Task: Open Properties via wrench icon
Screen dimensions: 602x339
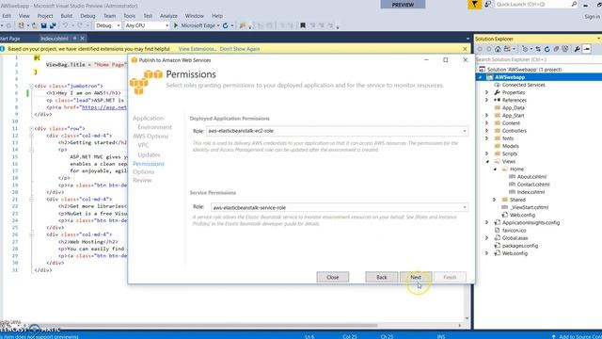Action: pyautogui.click(x=577, y=49)
